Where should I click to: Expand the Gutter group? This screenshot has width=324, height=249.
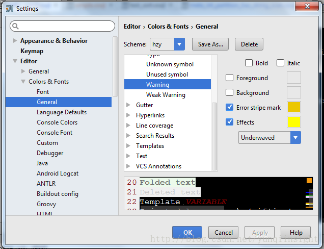pyautogui.click(x=128, y=105)
